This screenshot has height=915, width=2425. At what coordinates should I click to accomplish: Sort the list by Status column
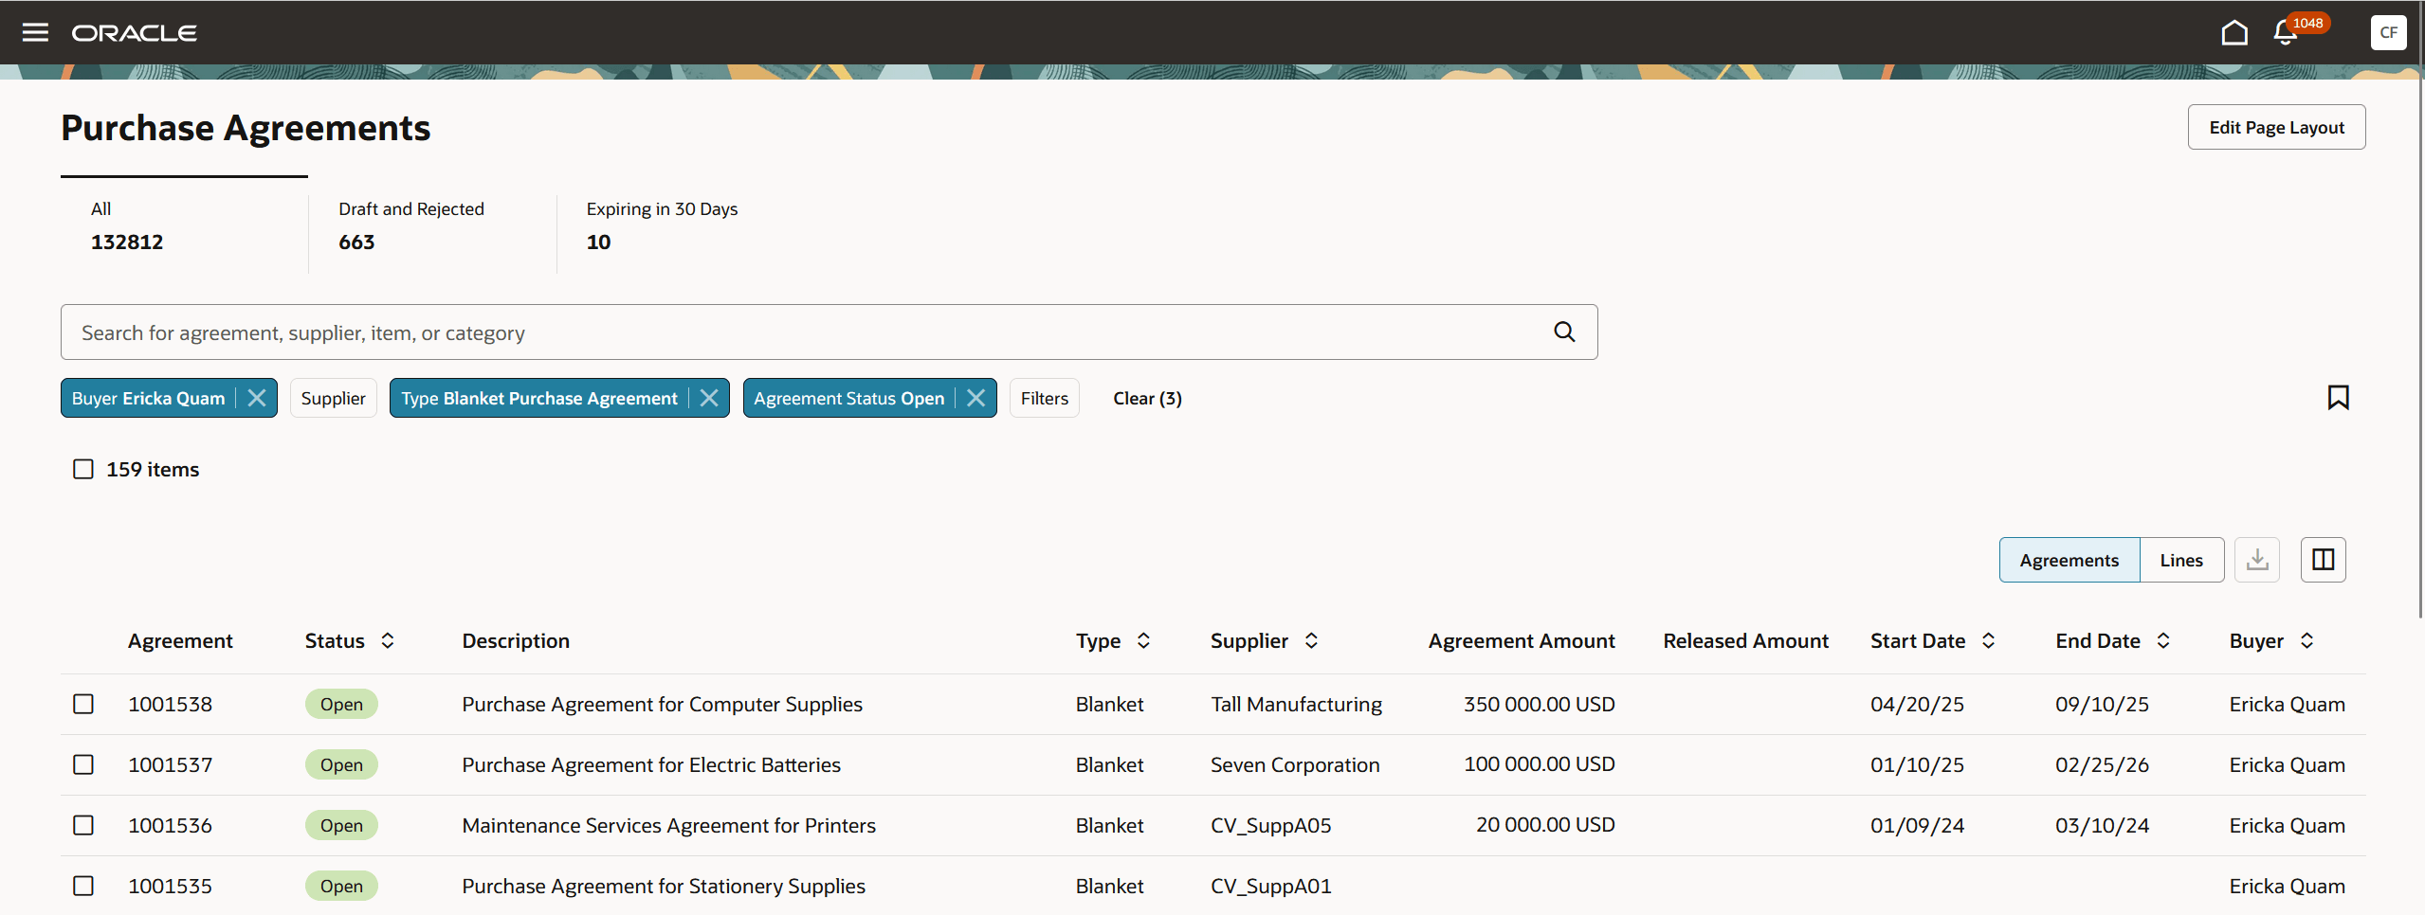click(x=387, y=640)
